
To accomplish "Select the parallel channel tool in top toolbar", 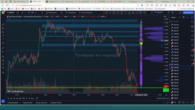I will [x=118, y=13].
